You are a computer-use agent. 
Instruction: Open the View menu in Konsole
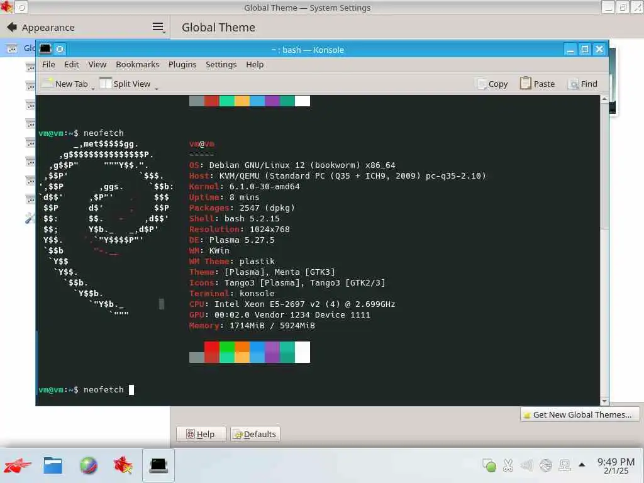tap(97, 65)
